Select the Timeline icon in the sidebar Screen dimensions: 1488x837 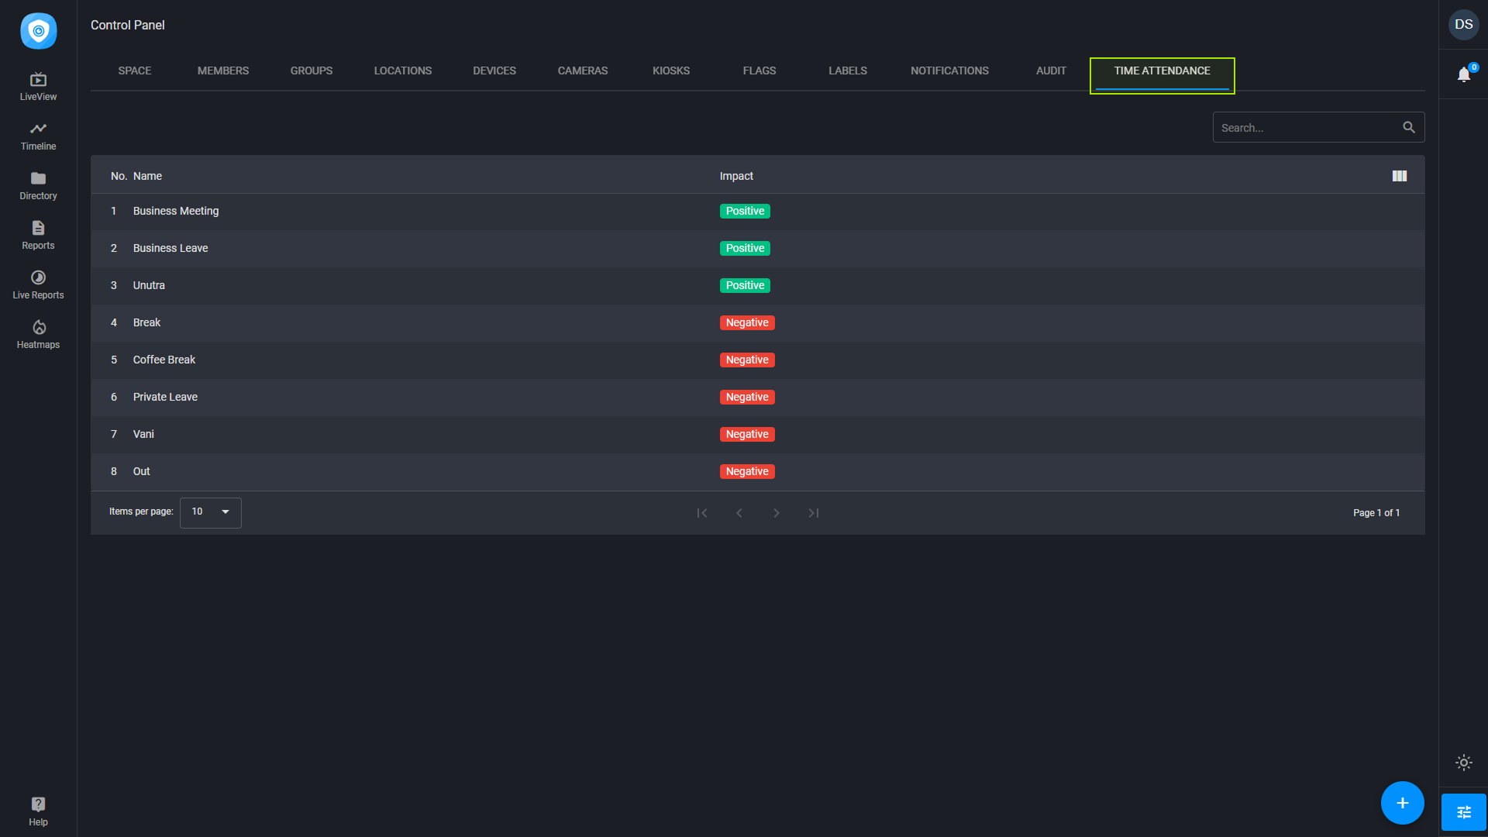point(38,135)
